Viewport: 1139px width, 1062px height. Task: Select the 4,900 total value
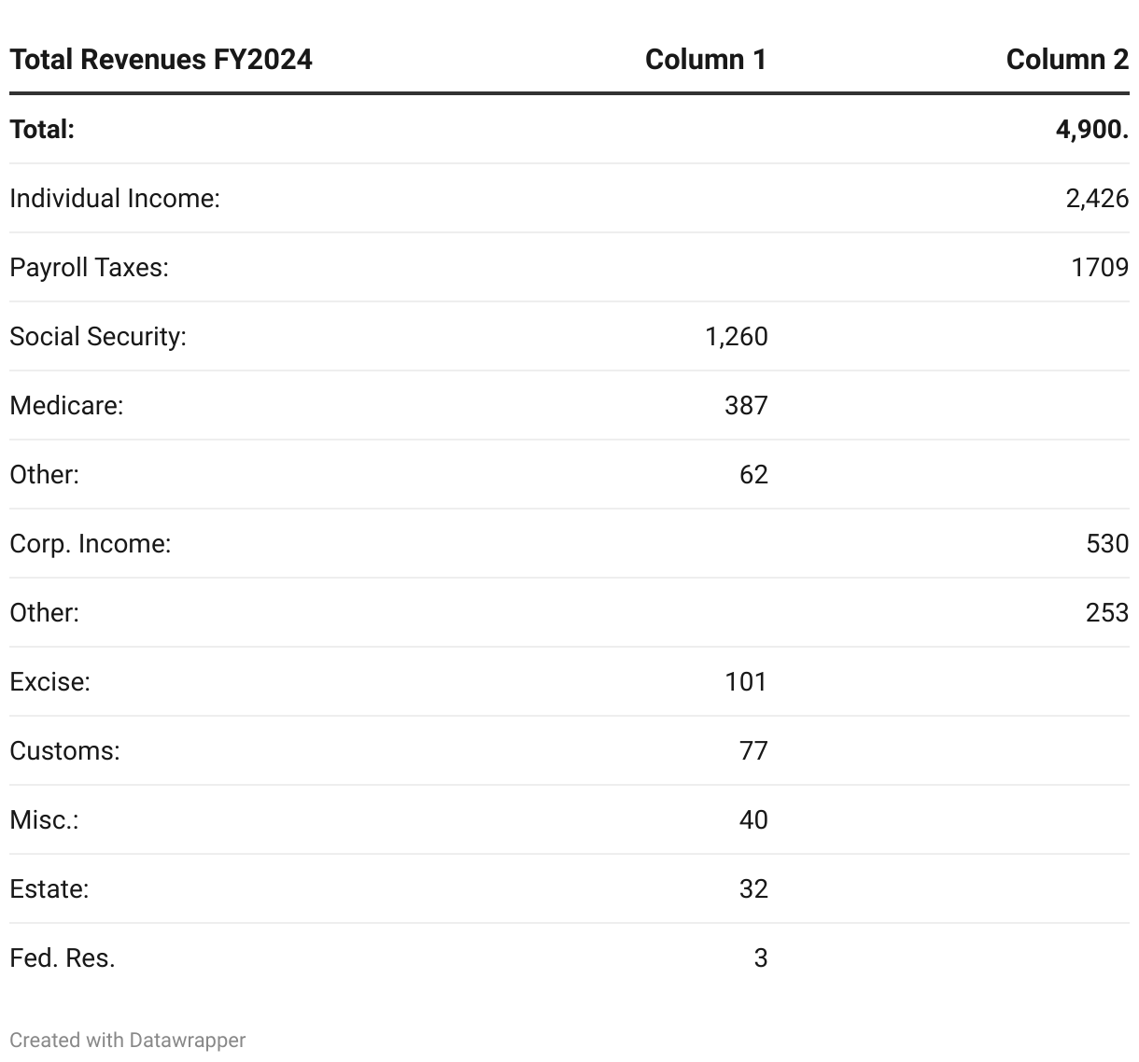[x=1090, y=130]
